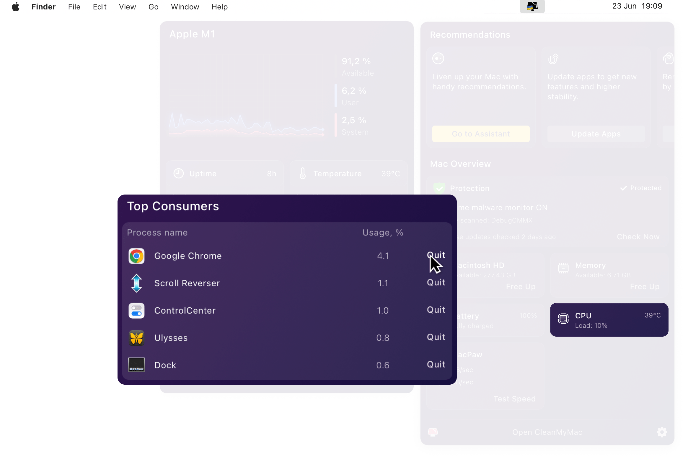Select the Memory overview card

609,275
